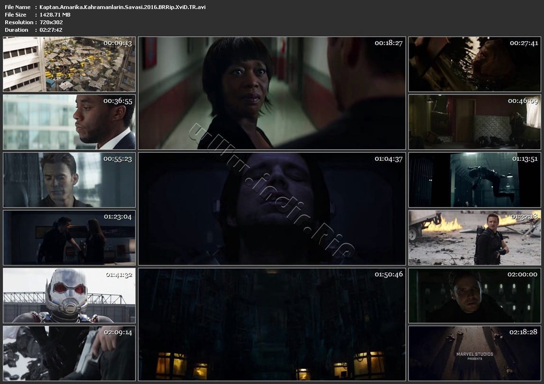This screenshot has height=384, width=544.
Task: Click the 'Duration' label
Action: (16, 30)
